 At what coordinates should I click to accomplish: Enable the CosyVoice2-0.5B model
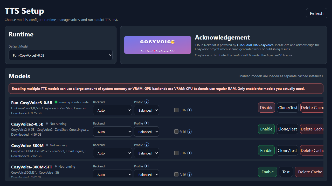(x=266, y=129)
